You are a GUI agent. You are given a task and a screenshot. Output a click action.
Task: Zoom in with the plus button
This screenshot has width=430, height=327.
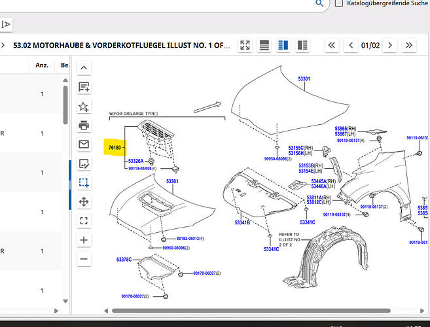(84, 240)
